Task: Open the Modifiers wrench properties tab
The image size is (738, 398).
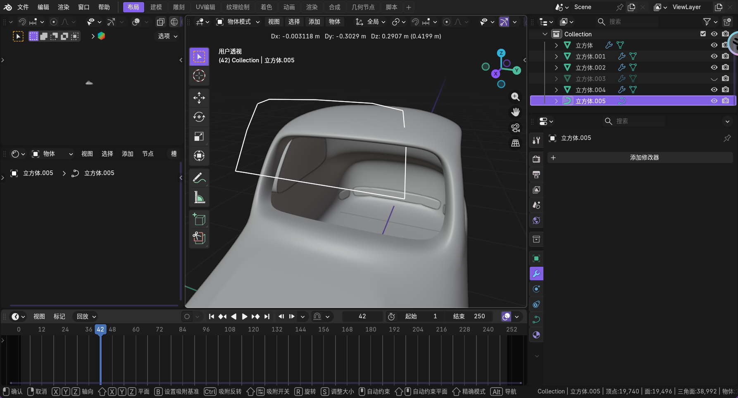Action: click(x=536, y=274)
